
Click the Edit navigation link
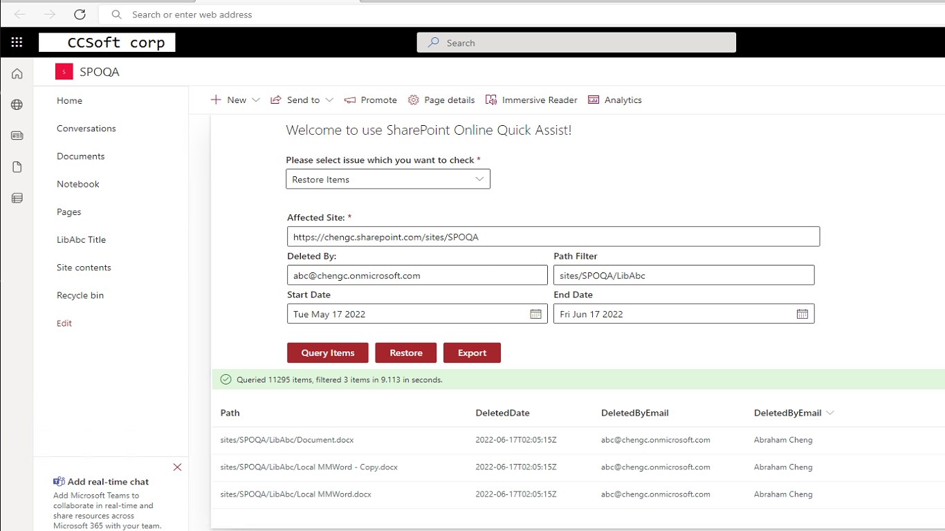[x=64, y=323]
